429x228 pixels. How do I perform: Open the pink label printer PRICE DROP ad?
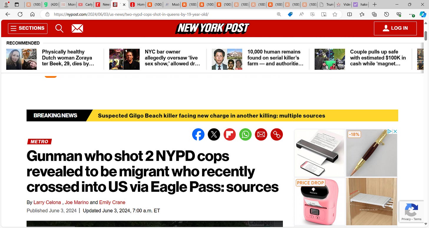[x=320, y=201]
